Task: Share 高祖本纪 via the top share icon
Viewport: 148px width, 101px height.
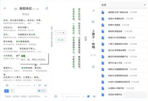Action: pos(47,8)
